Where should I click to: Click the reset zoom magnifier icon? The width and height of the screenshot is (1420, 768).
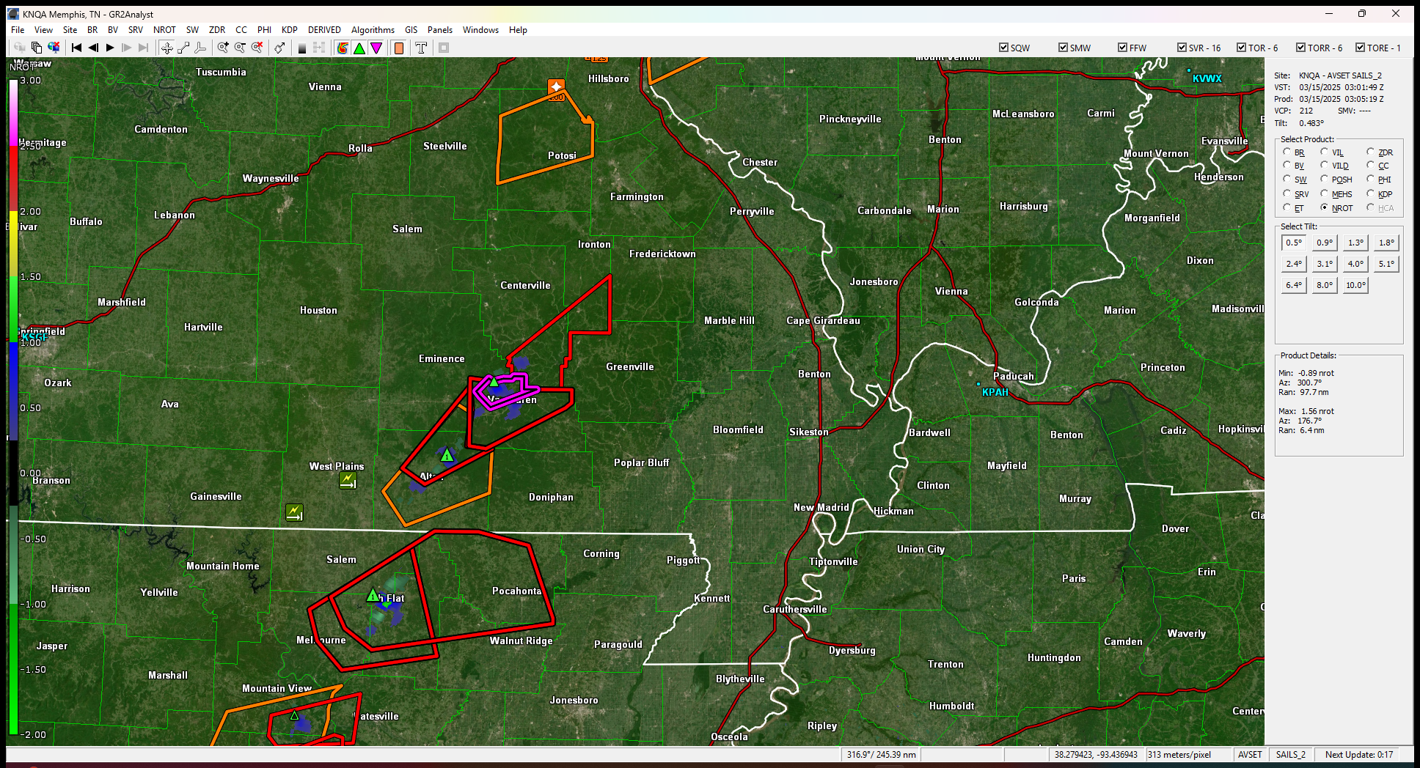(x=257, y=48)
